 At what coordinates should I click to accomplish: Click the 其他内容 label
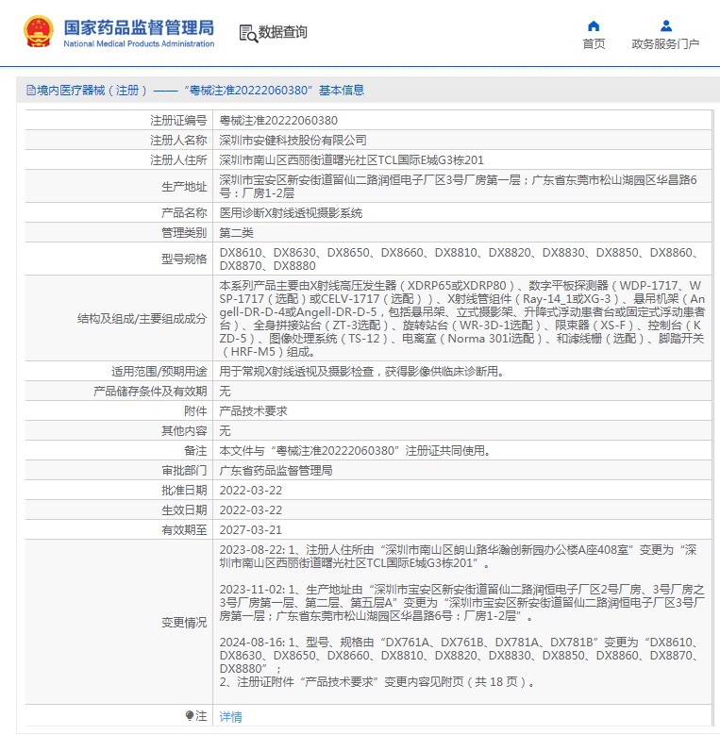pos(184,430)
